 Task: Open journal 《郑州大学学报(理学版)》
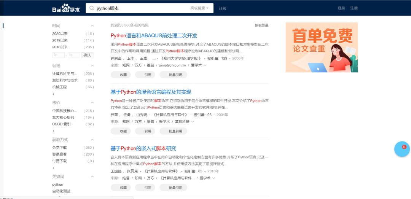181,58
